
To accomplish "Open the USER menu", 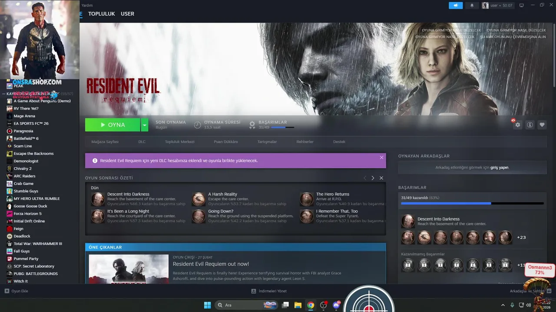I will (127, 14).
